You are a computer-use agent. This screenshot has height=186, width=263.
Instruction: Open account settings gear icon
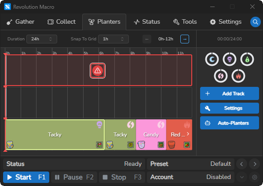point(255,177)
